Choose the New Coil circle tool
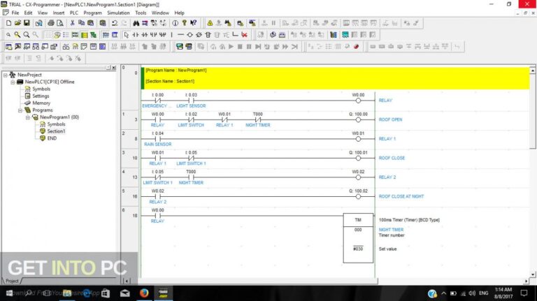Viewport: 537px width, 301px height. tap(189, 34)
